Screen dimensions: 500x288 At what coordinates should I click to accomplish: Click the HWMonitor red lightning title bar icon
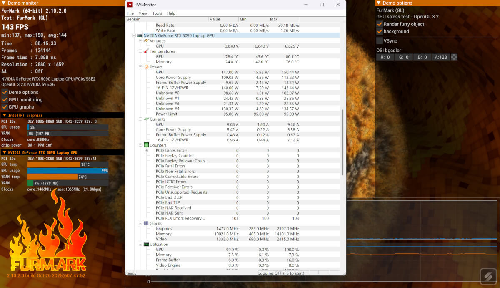(130, 5)
